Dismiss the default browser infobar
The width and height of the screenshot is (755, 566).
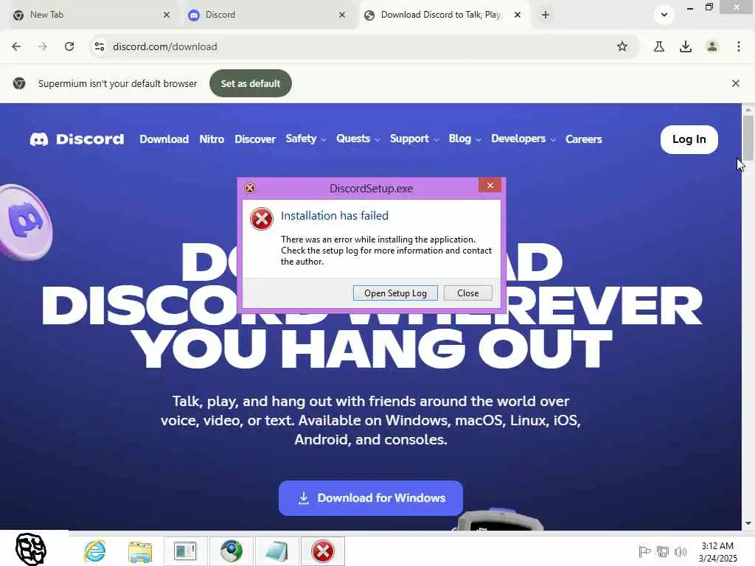pos(736,83)
